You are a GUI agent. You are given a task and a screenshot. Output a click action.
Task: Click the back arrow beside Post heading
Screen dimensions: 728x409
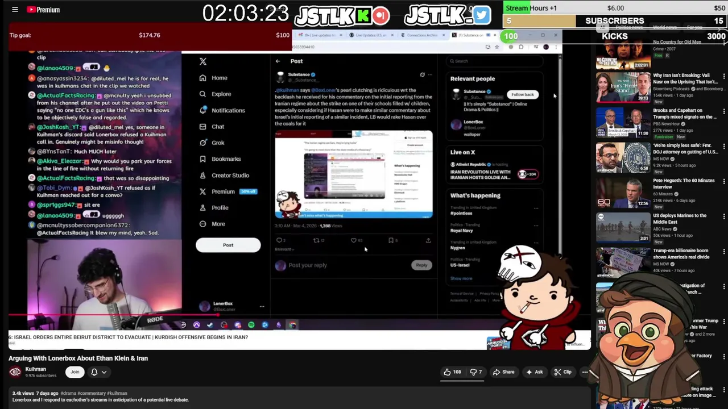point(278,61)
